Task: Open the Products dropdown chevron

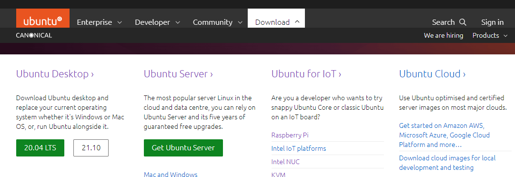Action: (505, 35)
